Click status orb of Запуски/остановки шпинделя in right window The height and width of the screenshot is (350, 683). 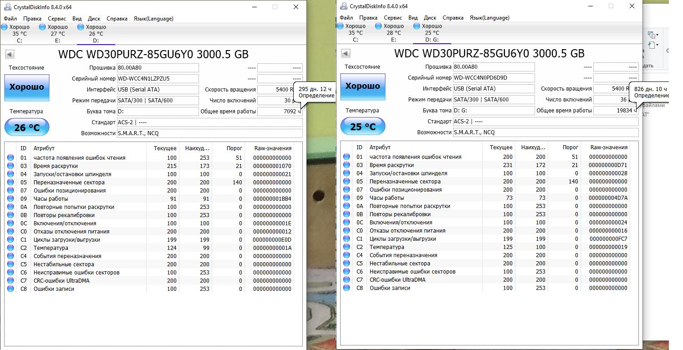(x=347, y=173)
